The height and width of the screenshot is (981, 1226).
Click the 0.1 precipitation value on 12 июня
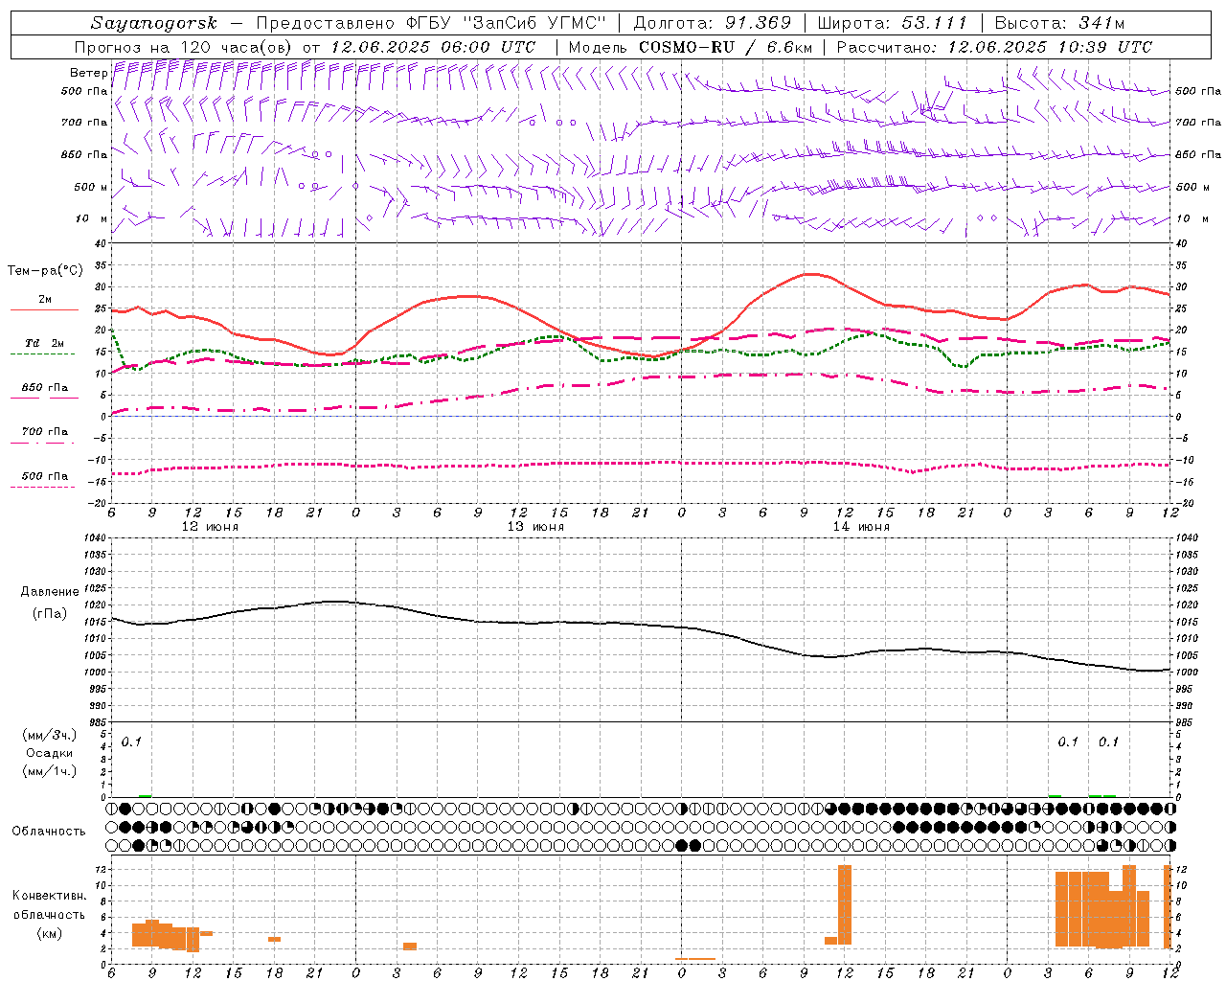point(131,741)
